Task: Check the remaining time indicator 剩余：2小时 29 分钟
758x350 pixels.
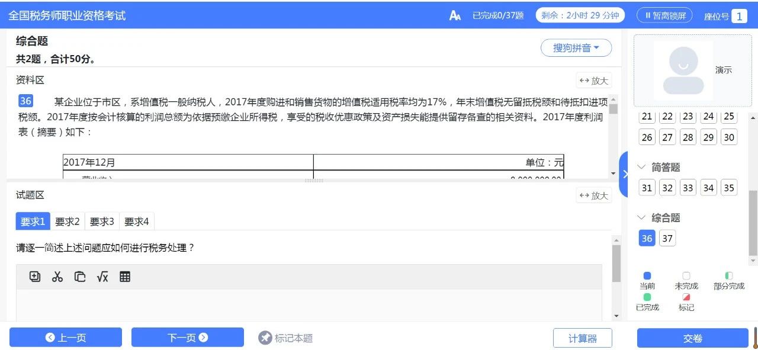Action: tap(579, 15)
